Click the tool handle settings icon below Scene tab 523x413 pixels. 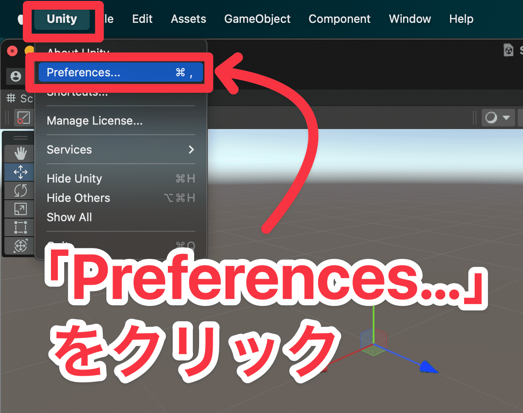(24, 118)
